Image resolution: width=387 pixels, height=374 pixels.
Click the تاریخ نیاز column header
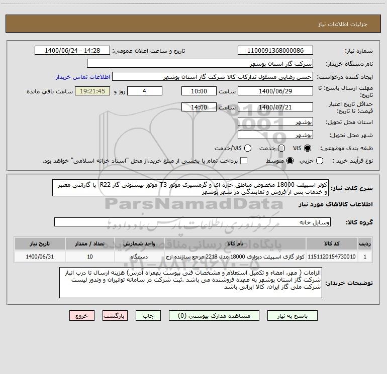[x=40, y=243]
